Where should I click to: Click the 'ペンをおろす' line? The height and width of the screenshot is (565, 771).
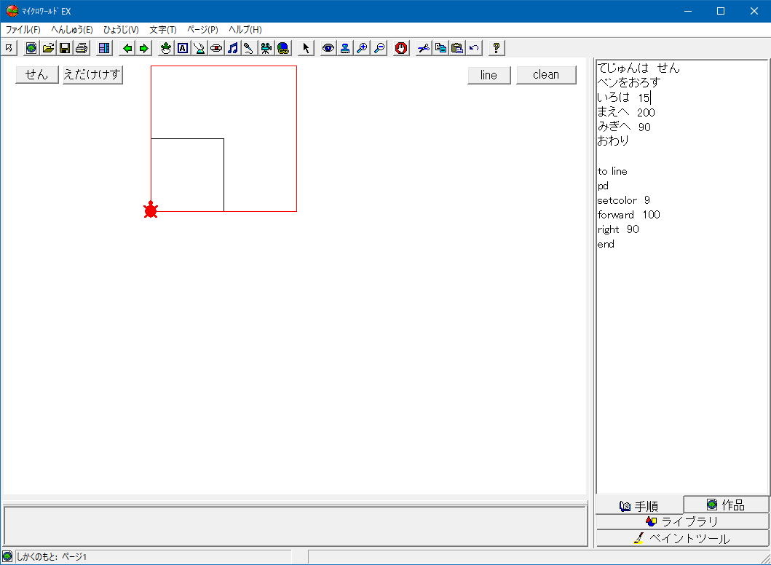pos(629,82)
